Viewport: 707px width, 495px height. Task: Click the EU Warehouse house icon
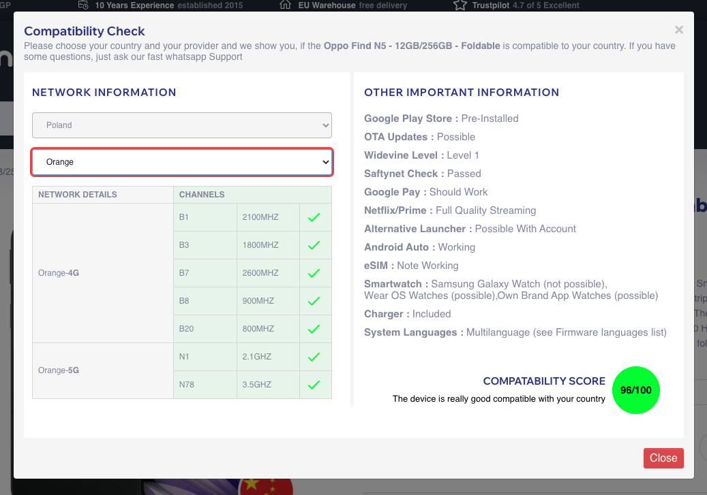pos(286,5)
